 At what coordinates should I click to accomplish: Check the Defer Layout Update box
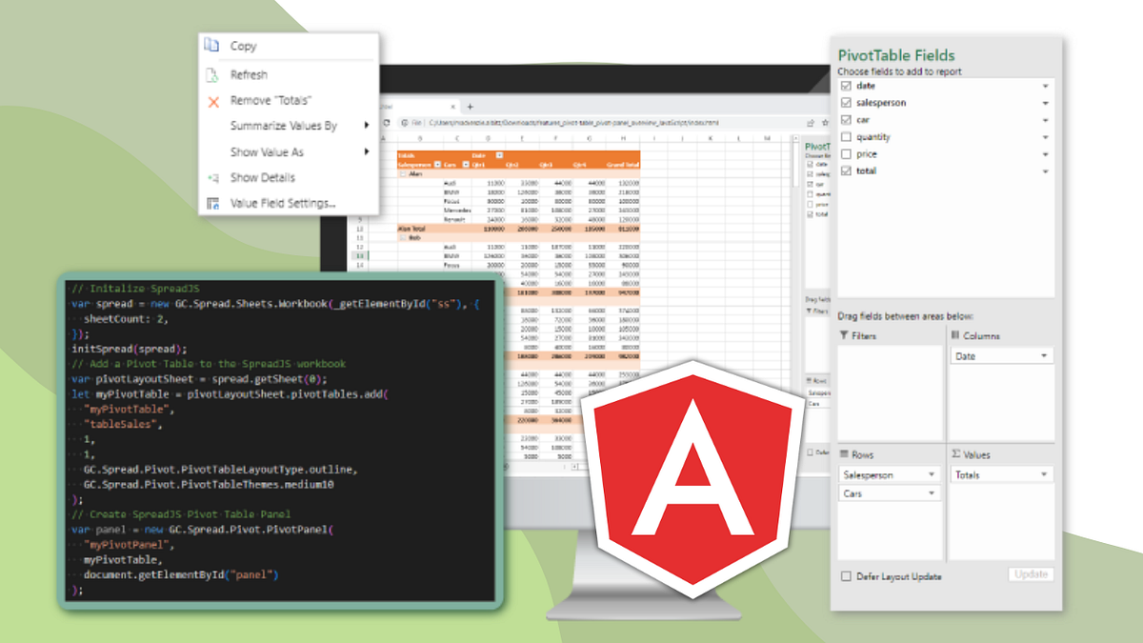847,576
